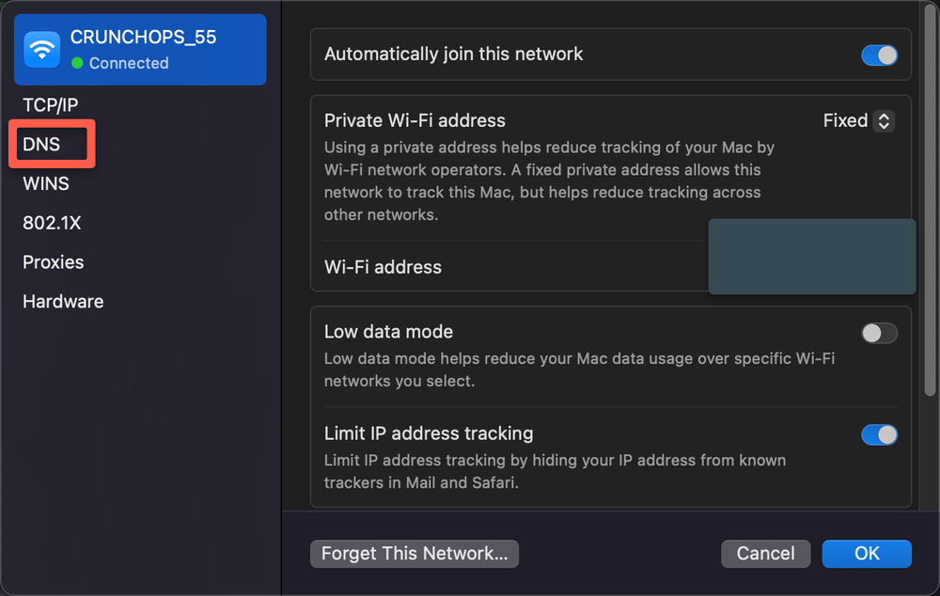Turn off Limit IP address tracking
Screen dimensions: 940x596
click(880, 434)
